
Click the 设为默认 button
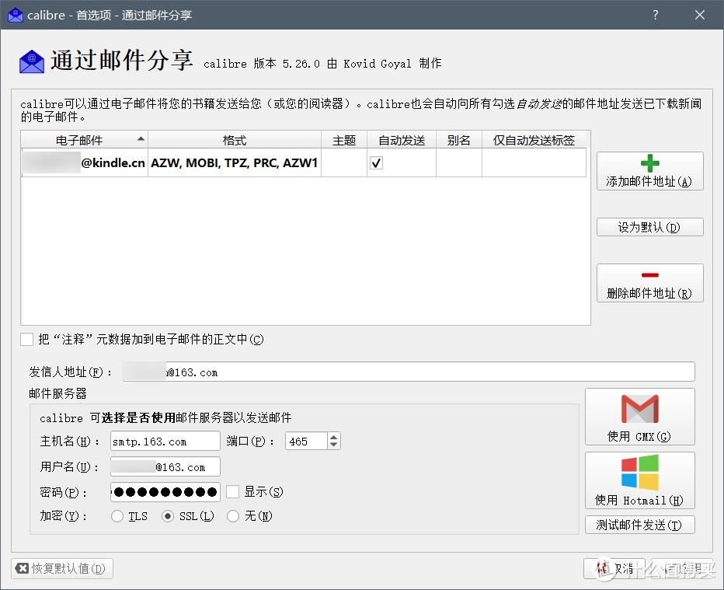[649, 227]
